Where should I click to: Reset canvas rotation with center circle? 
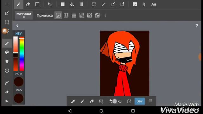(115, 101)
